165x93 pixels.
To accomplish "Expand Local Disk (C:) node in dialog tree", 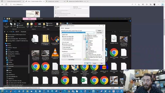I will (85, 51).
